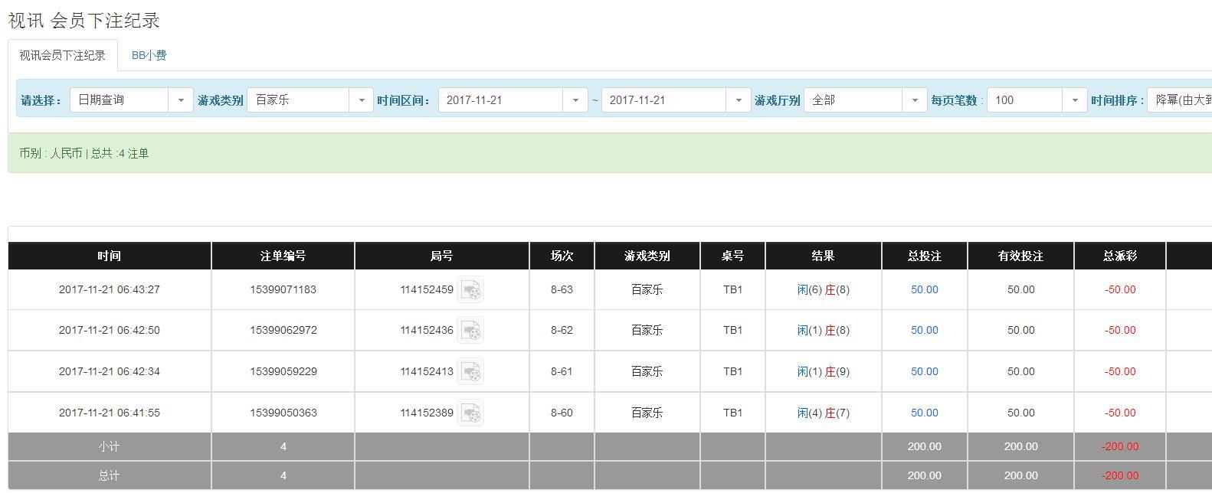Select the 视讯会员下注纪录 tab

[63, 55]
